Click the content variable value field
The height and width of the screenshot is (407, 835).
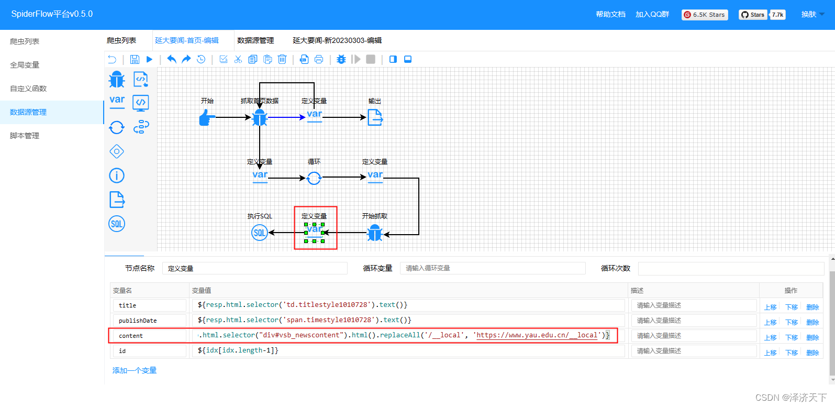point(409,335)
